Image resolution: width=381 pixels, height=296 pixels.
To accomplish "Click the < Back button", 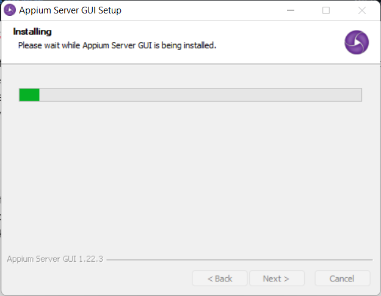I will (x=220, y=278).
